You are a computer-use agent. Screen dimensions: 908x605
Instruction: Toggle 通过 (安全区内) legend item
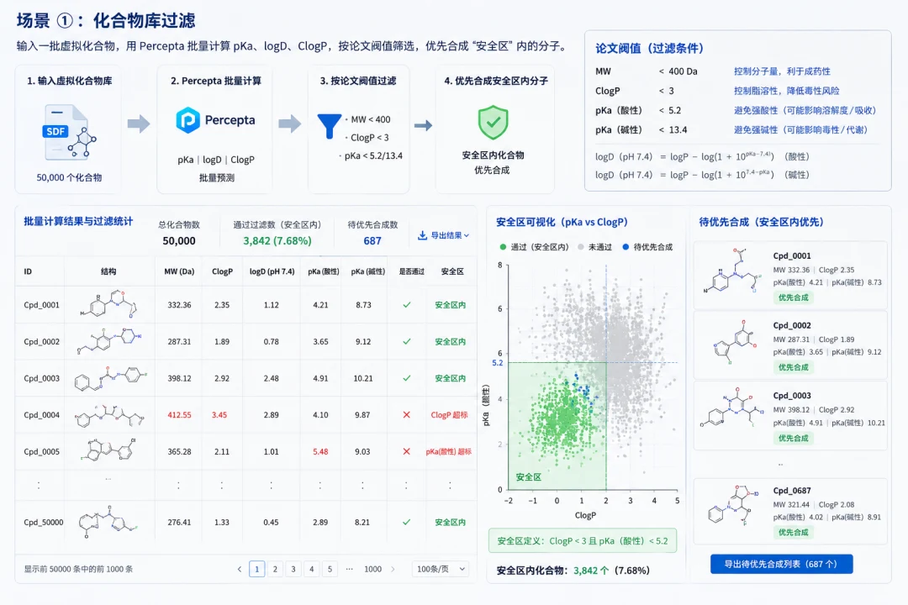534,247
